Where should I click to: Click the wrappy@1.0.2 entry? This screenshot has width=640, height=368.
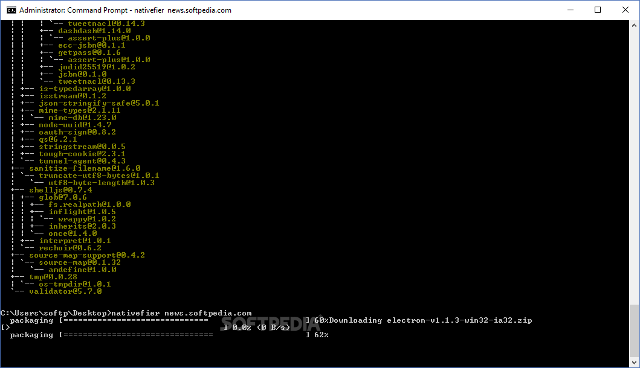tap(87, 219)
